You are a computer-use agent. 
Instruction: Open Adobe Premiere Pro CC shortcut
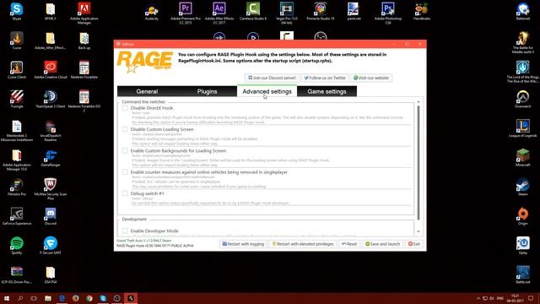pyautogui.click(x=186, y=14)
